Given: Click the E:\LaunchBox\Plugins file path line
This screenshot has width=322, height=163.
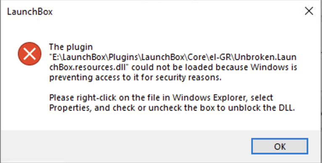Looking at the screenshot, I should click(173, 57).
